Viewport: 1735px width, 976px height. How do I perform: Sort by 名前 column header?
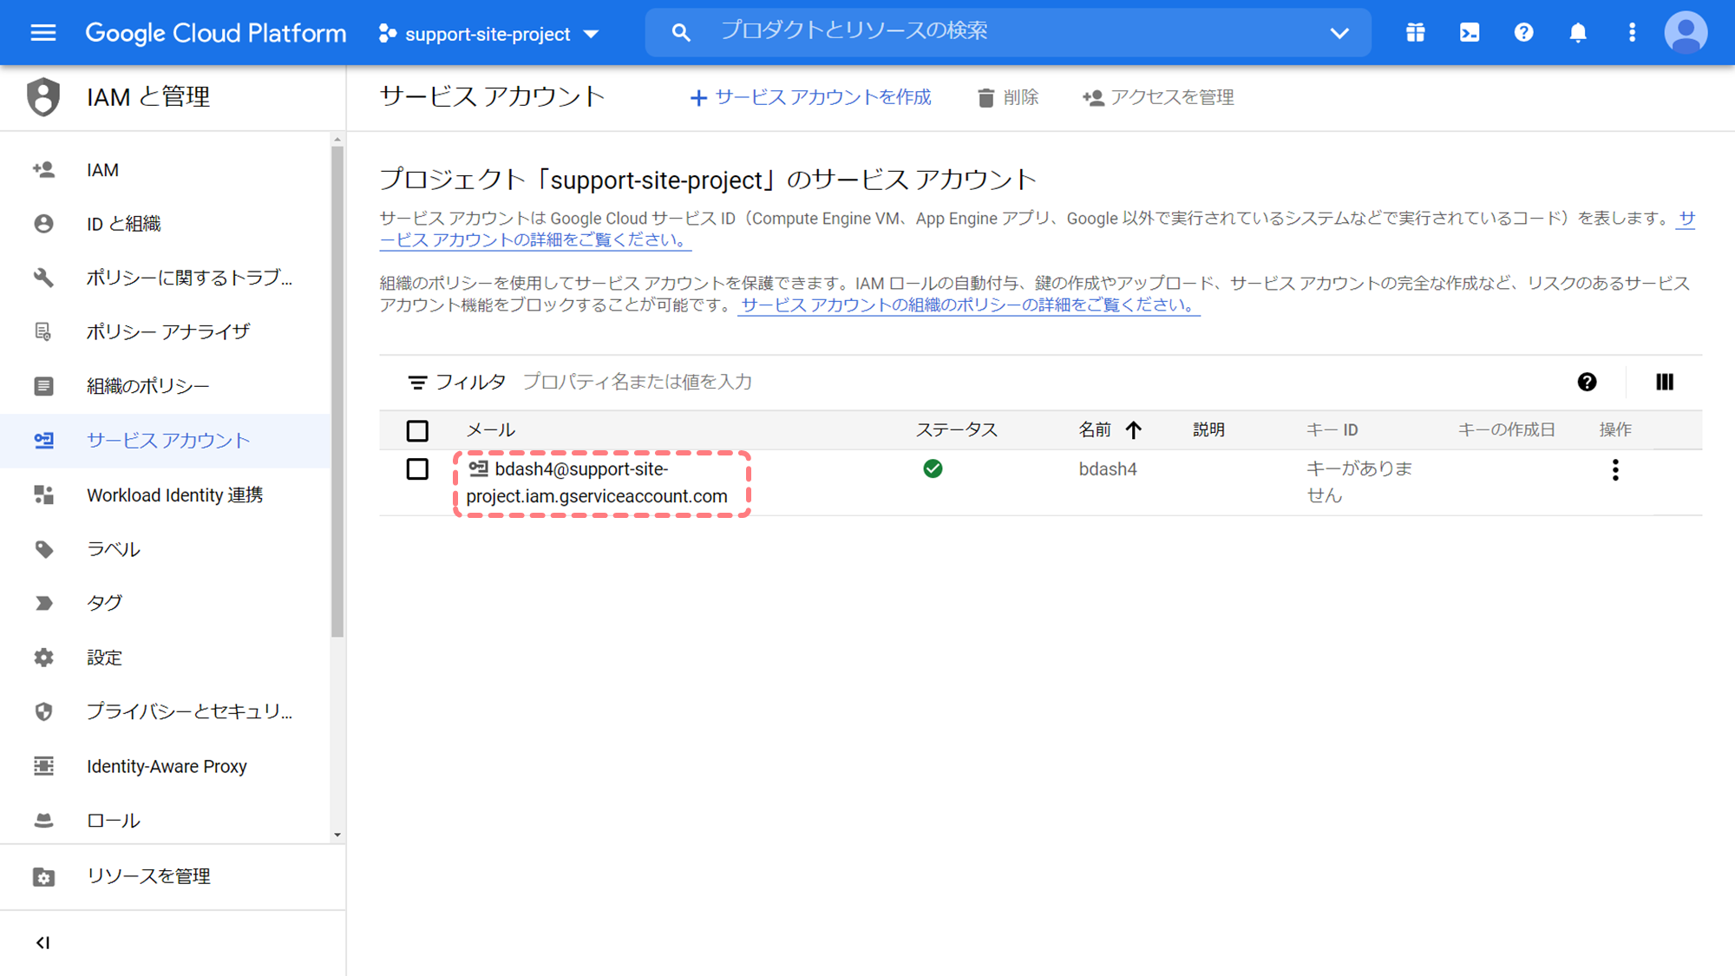tap(1110, 429)
